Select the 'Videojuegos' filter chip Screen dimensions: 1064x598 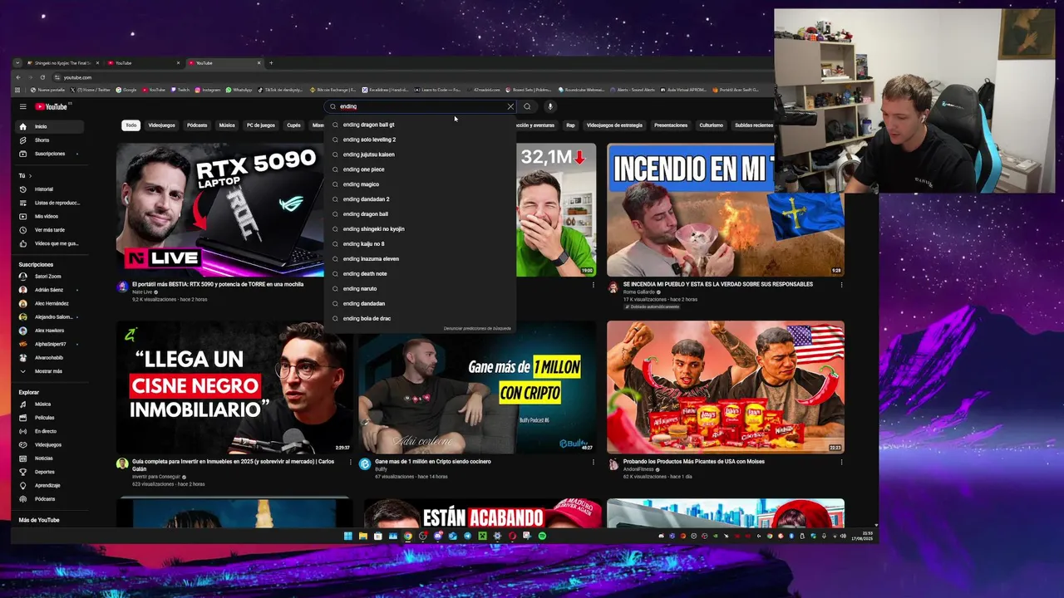[161, 125]
